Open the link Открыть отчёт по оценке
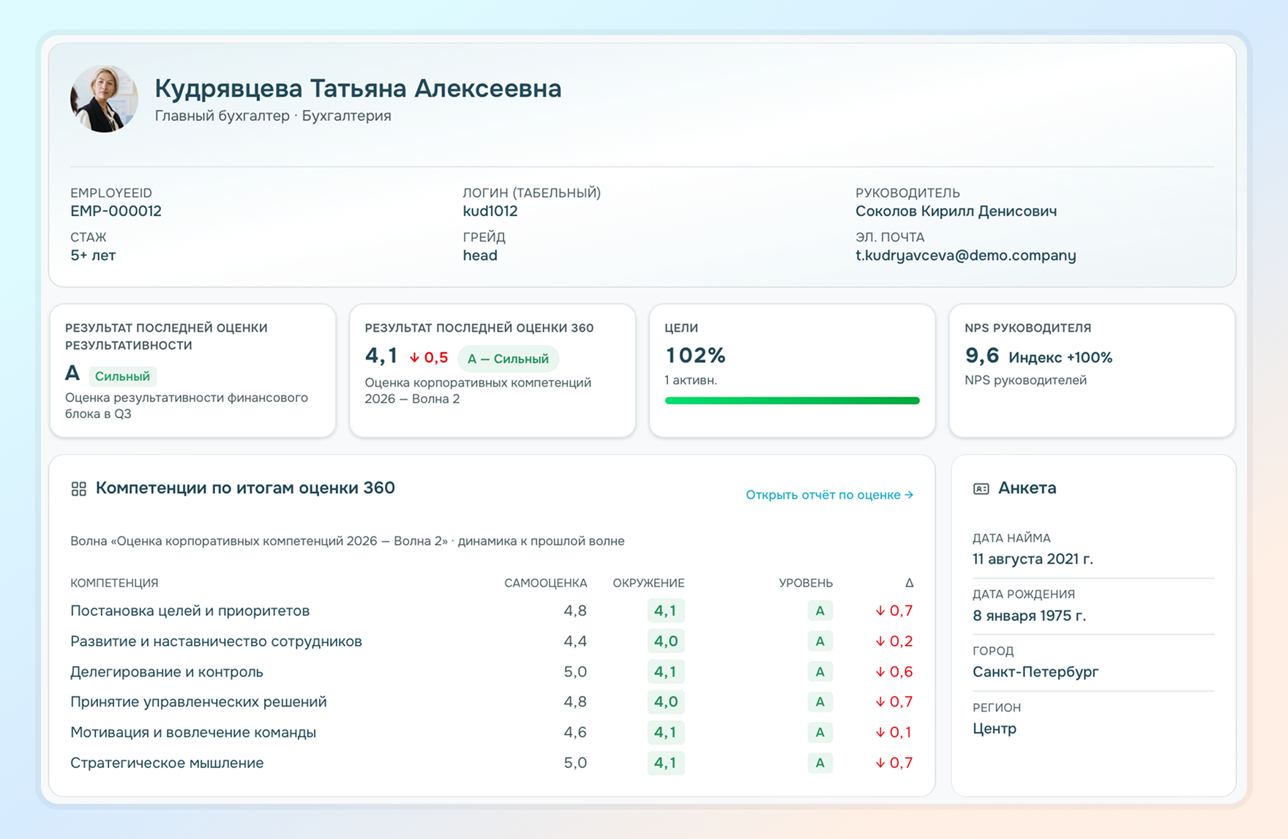The width and height of the screenshot is (1288, 839). click(x=829, y=495)
